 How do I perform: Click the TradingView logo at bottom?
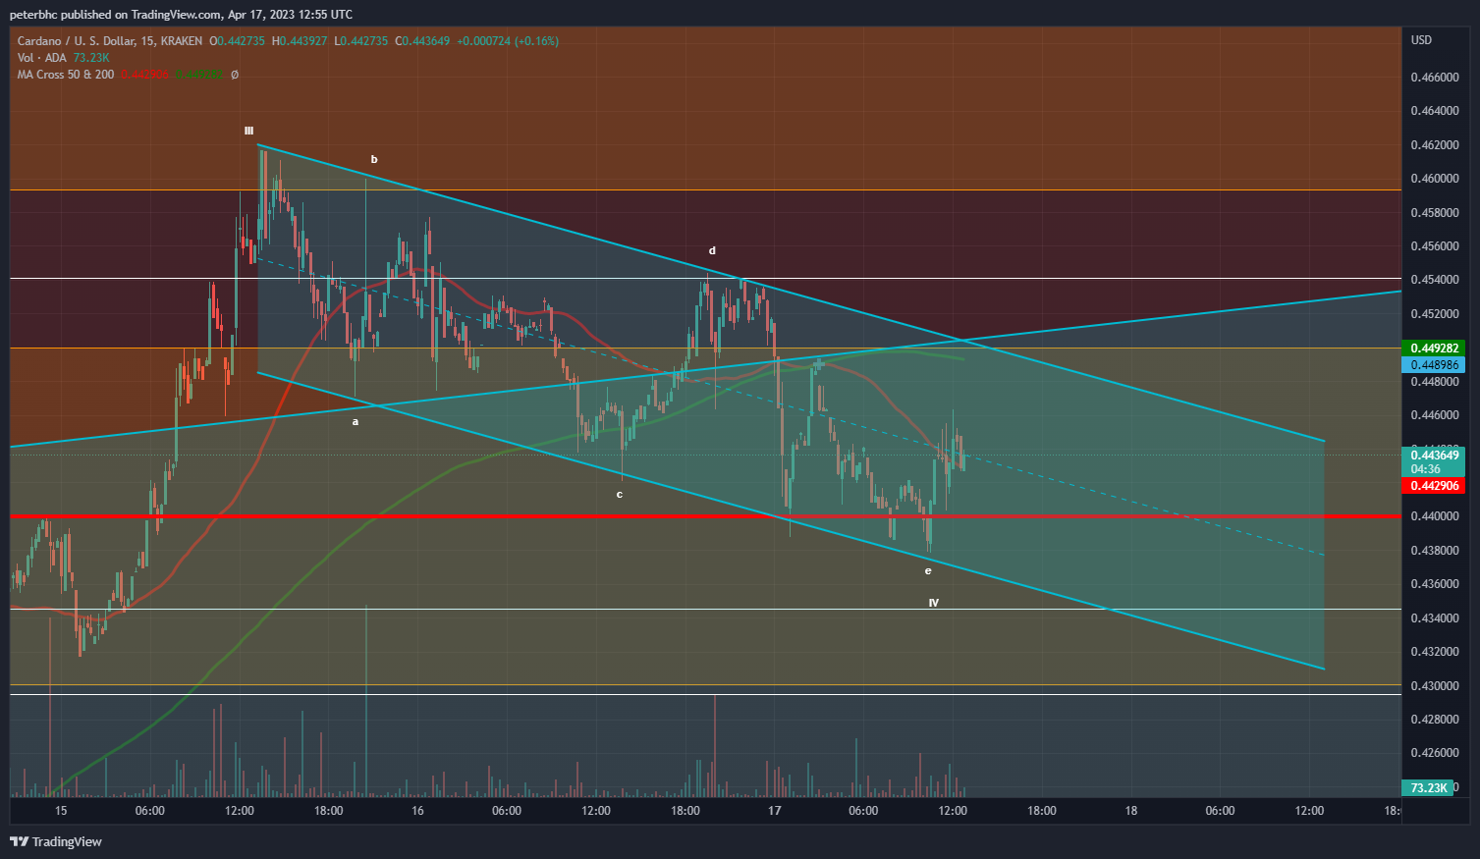56,841
